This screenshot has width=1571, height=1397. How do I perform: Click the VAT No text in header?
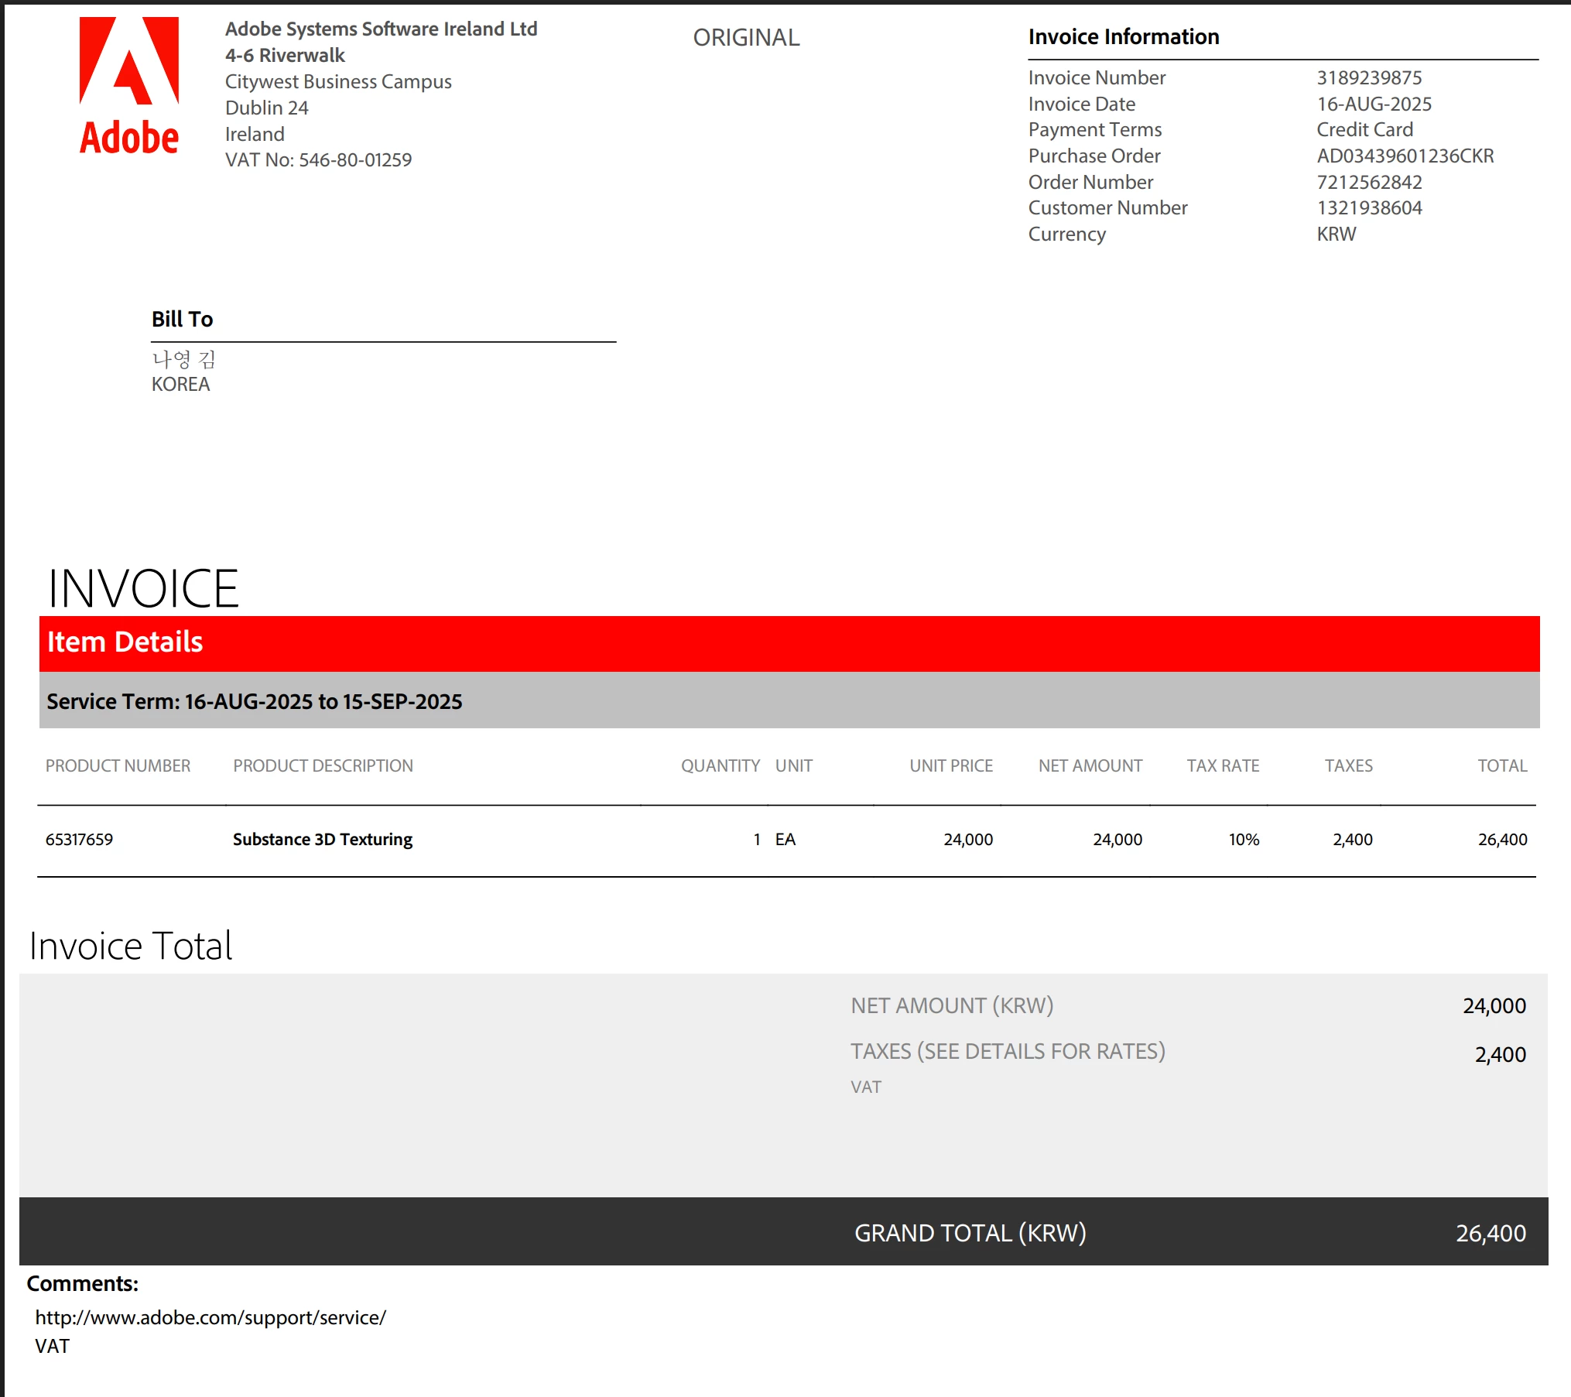(318, 160)
